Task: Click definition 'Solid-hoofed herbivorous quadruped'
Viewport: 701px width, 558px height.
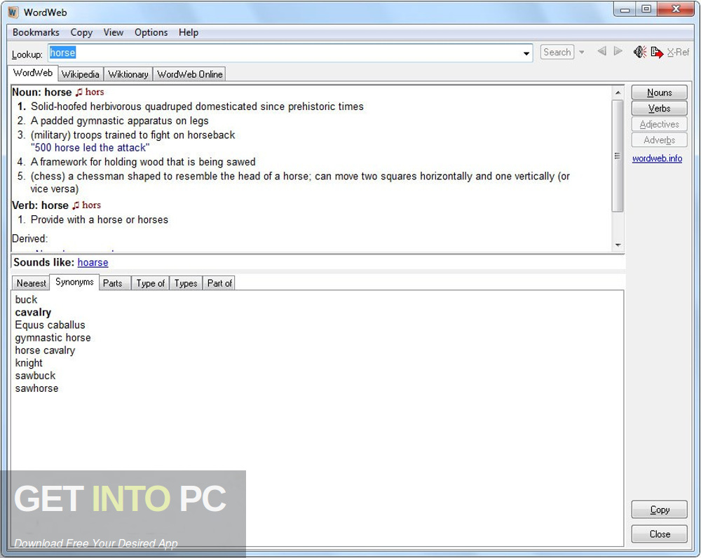Action: pyautogui.click(x=197, y=107)
